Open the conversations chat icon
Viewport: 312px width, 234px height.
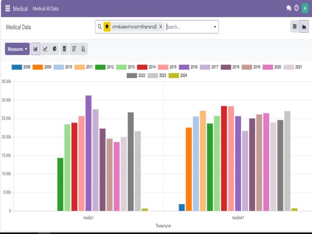[289, 9]
